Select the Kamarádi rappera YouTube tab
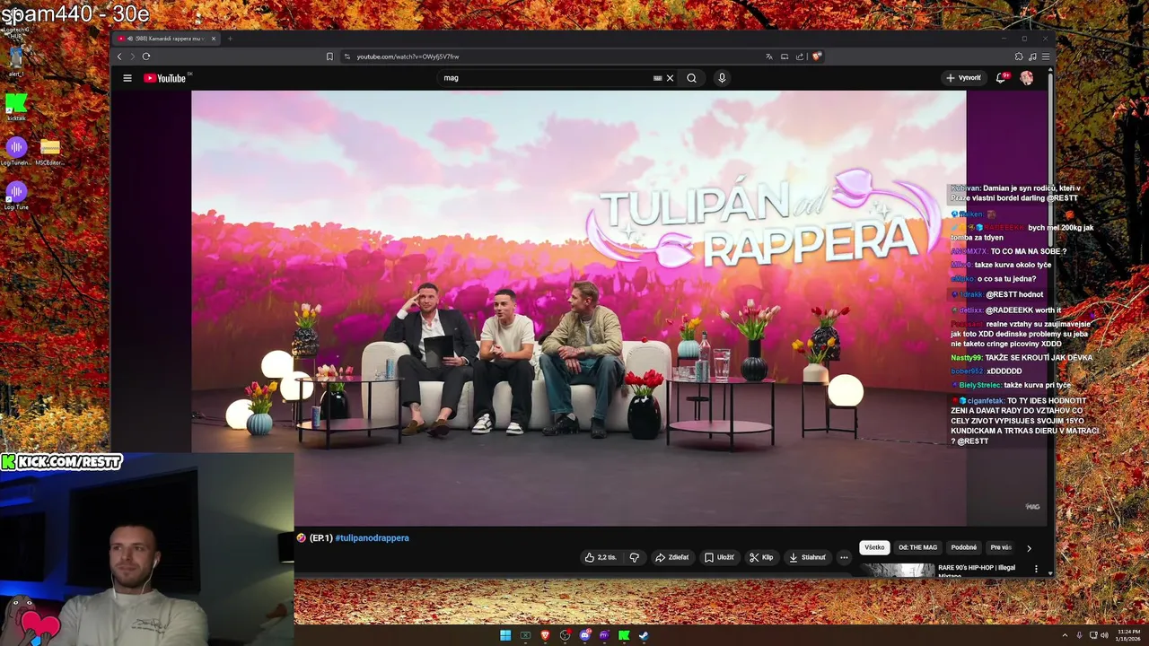 [x=164, y=39]
